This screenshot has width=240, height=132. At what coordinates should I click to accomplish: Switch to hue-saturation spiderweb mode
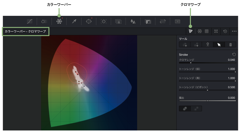click(200, 31)
